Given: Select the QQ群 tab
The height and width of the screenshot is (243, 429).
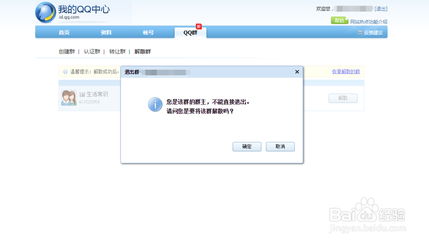Looking at the screenshot, I should point(190,33).
